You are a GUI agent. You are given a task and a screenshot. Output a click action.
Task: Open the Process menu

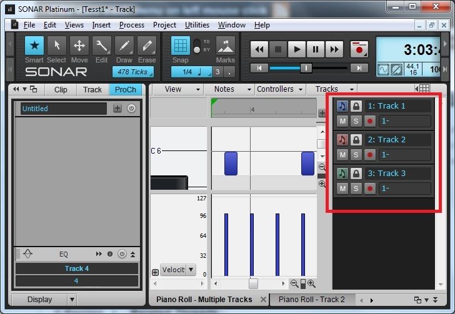(x=131, y=25)
